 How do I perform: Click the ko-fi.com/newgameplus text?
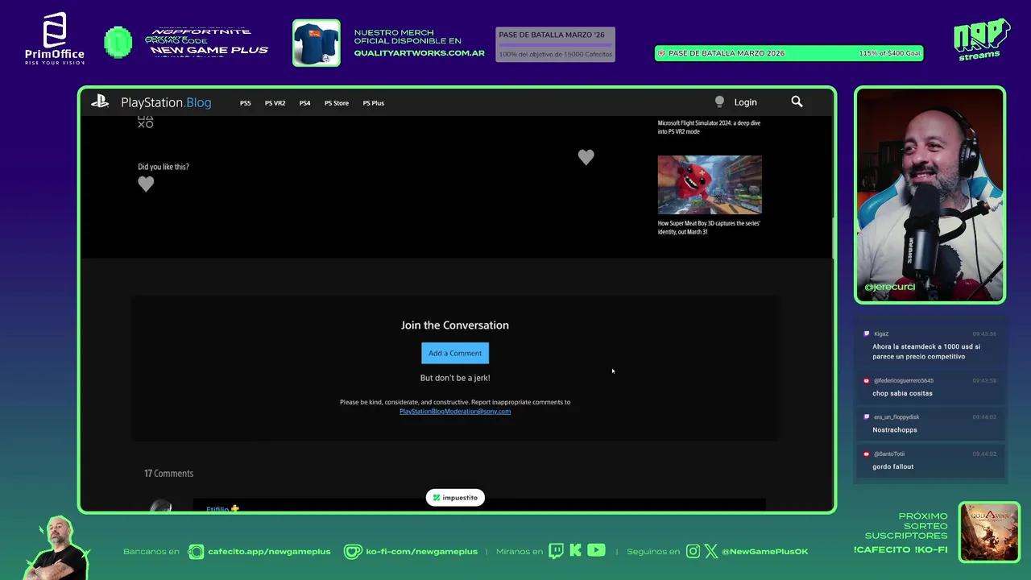click(421, 552)
